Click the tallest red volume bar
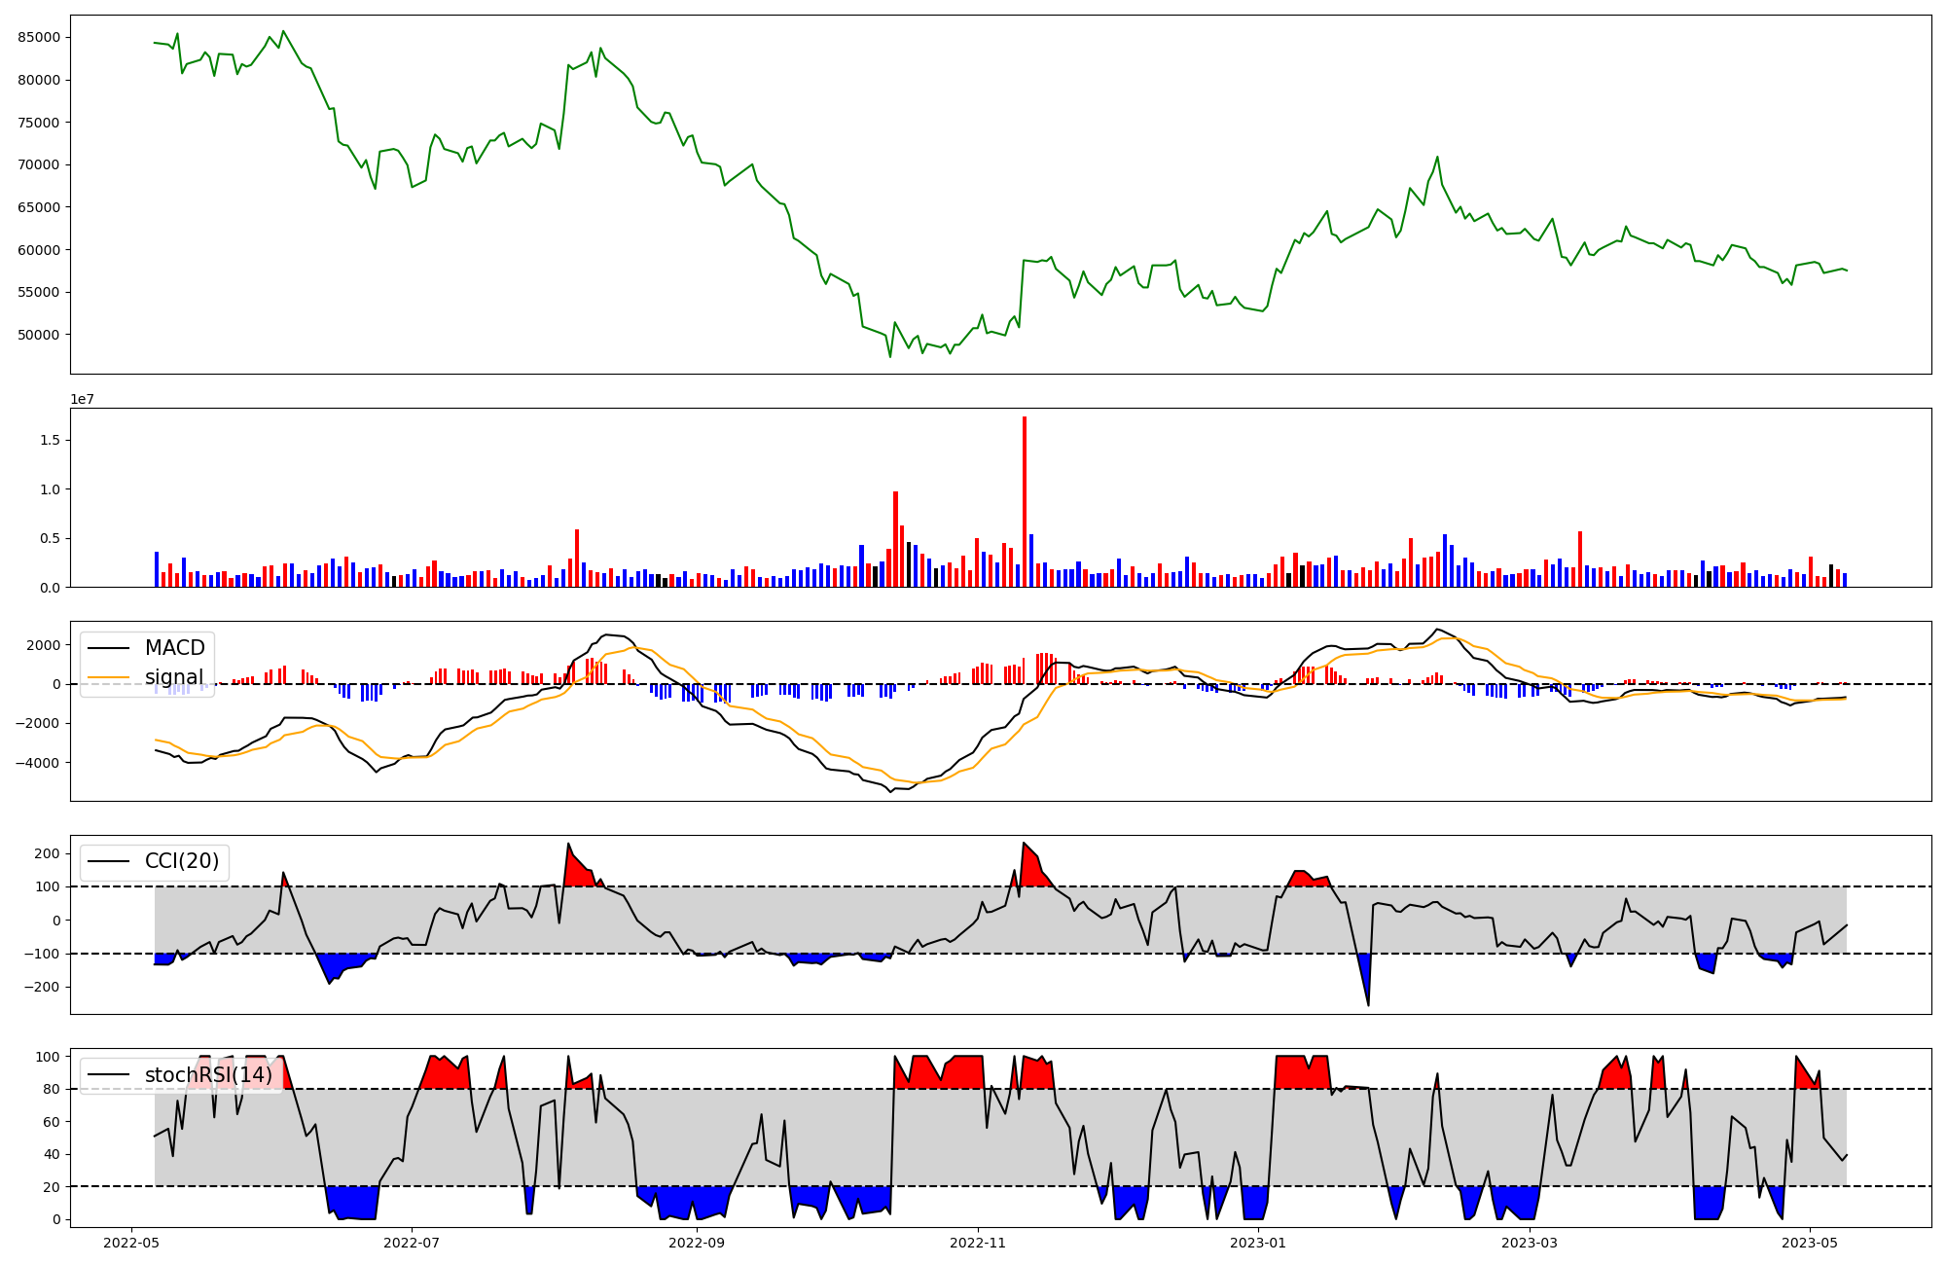 coord(1025,501)
